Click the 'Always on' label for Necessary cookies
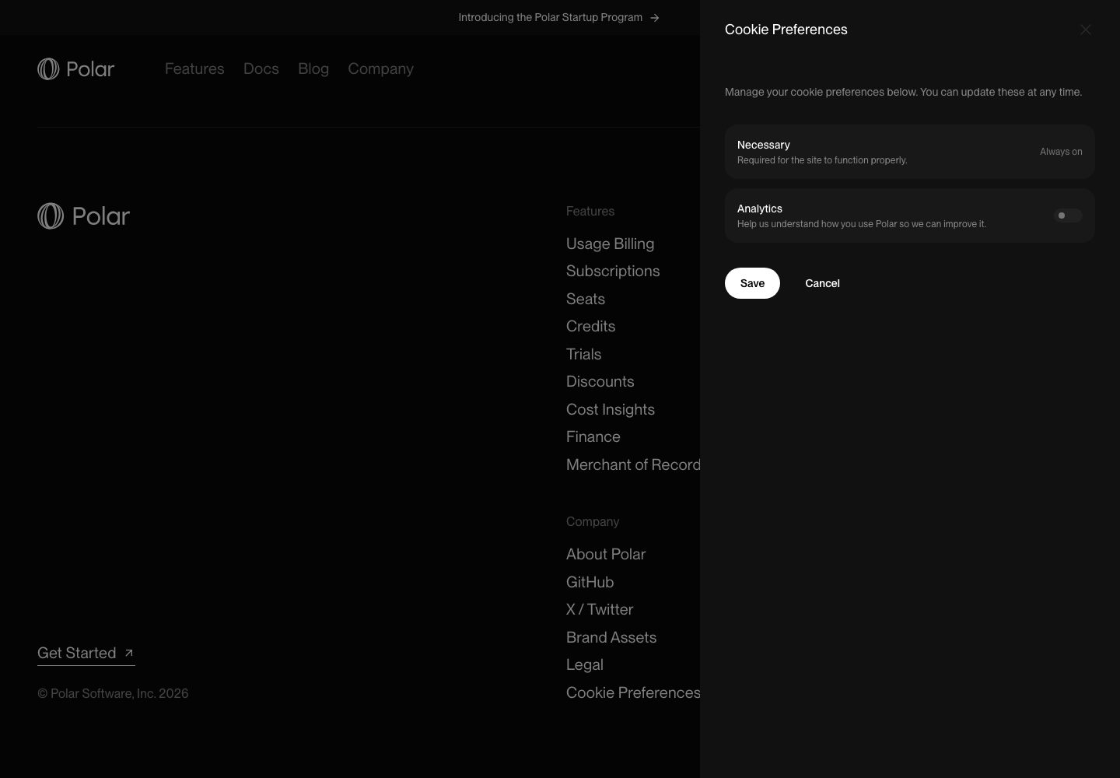 [x=1061, y=152]
